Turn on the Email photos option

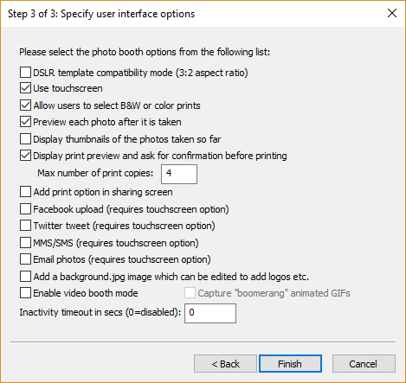pos(25,259)
